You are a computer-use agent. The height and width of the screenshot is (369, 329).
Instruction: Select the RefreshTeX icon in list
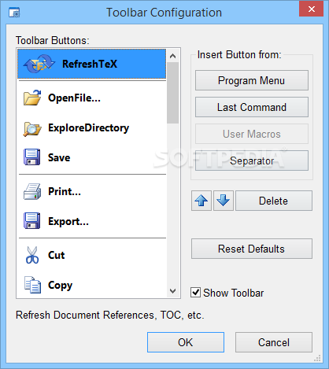point(39,64)
